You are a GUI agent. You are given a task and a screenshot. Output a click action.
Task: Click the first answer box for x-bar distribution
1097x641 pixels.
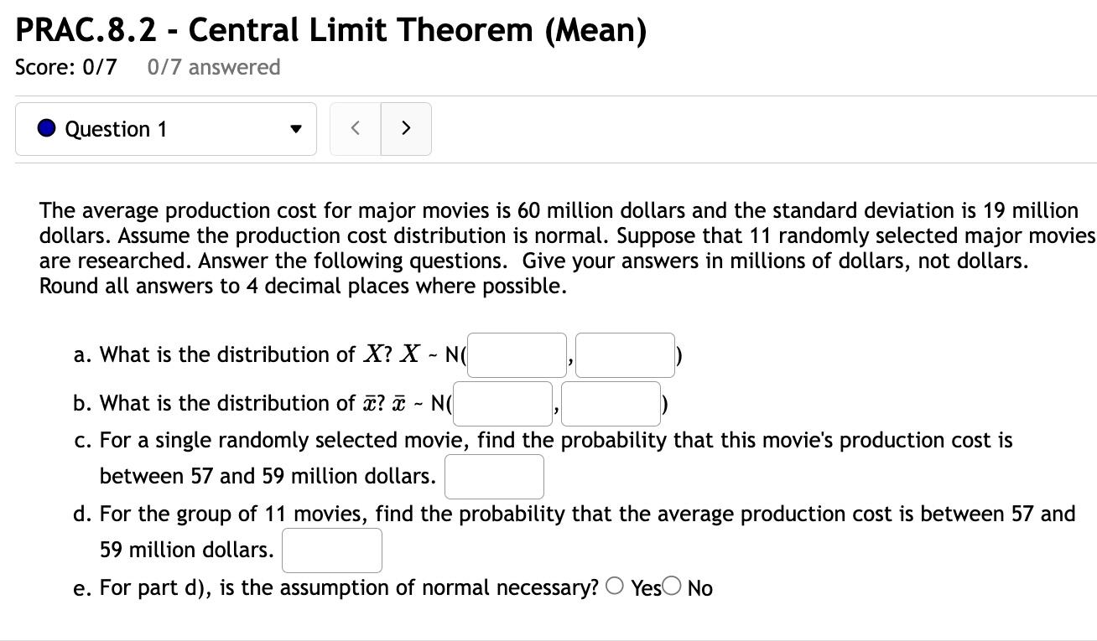point(502,403)
